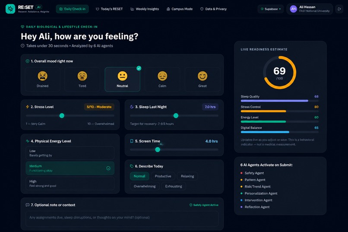Image resolution: width=348 pixels, height=232 pixels.
Task: Click the Sleep Quality score 68
Action: point(316,96)
